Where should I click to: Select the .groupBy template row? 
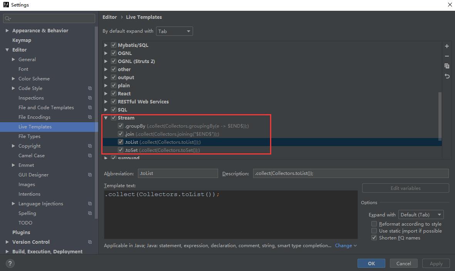(x=271, y=126)
